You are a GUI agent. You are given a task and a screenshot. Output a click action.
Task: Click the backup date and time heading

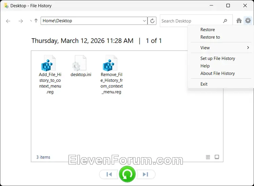(82, 41)
